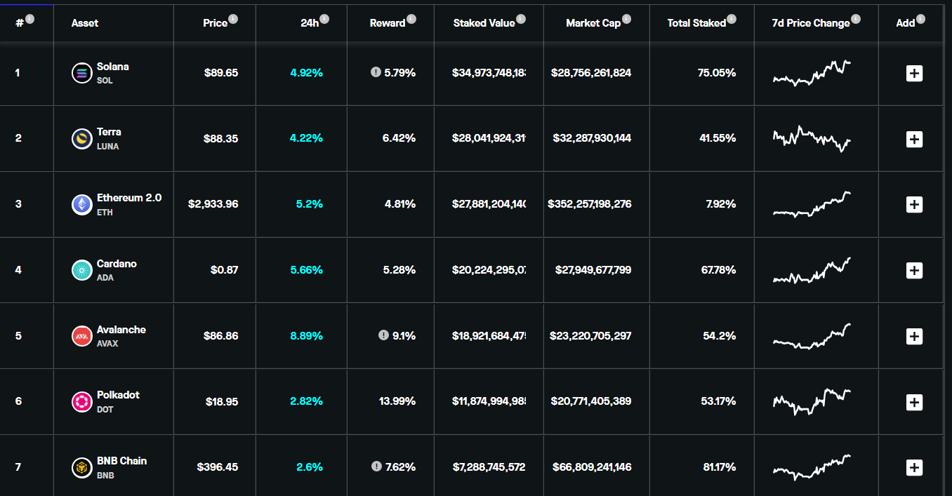Add Ethereum 2.0 with the plus icon
The height and width of the screenshot is (496, 952).
click(914, 205)
